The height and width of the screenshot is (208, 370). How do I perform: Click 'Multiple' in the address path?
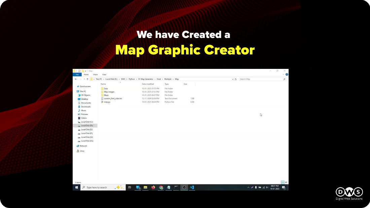tap(168, 79)
